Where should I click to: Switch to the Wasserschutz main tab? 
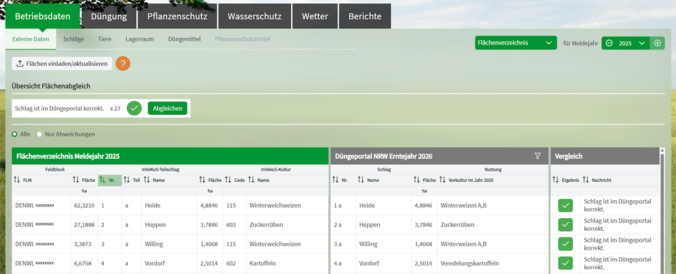[x=255, y=16]
